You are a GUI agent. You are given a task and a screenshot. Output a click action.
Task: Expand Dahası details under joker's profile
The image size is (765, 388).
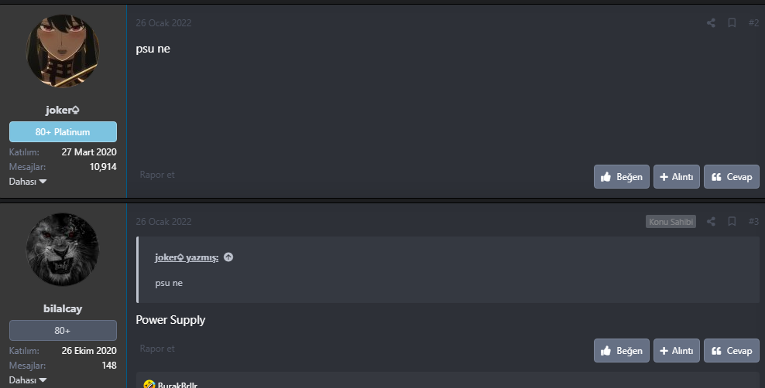coord(28,182)
